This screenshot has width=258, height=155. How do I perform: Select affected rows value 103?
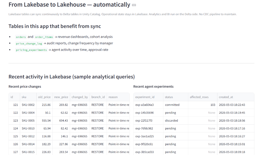tap(203, 105)
